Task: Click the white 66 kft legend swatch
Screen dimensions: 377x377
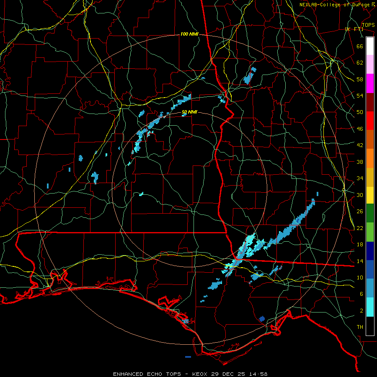Action: pyautogui.click(x=370, y=46)
